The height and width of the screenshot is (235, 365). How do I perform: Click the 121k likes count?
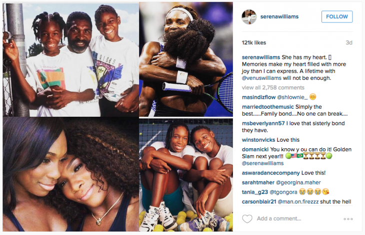pyautogui.click(x=253, y=43)
